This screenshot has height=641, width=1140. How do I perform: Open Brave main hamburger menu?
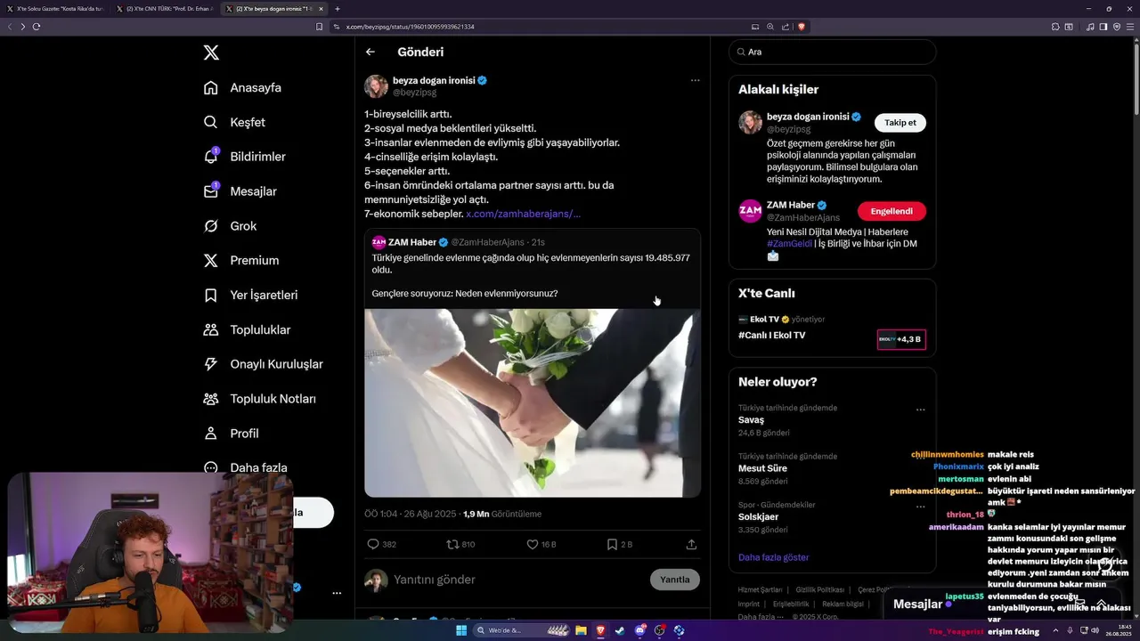[1130, 27]
